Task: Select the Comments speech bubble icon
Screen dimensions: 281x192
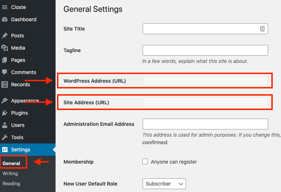Action: point(5,72)
